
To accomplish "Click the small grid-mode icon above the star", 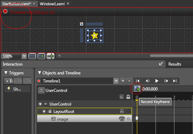I will click(81, 24).
